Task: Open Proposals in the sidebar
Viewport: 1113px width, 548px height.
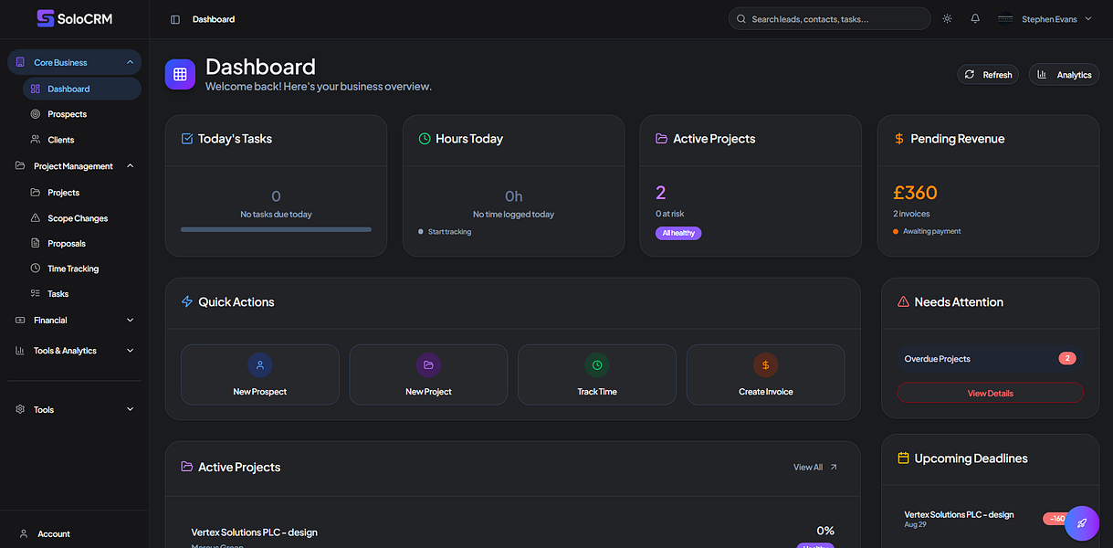Action: [81, 244]
